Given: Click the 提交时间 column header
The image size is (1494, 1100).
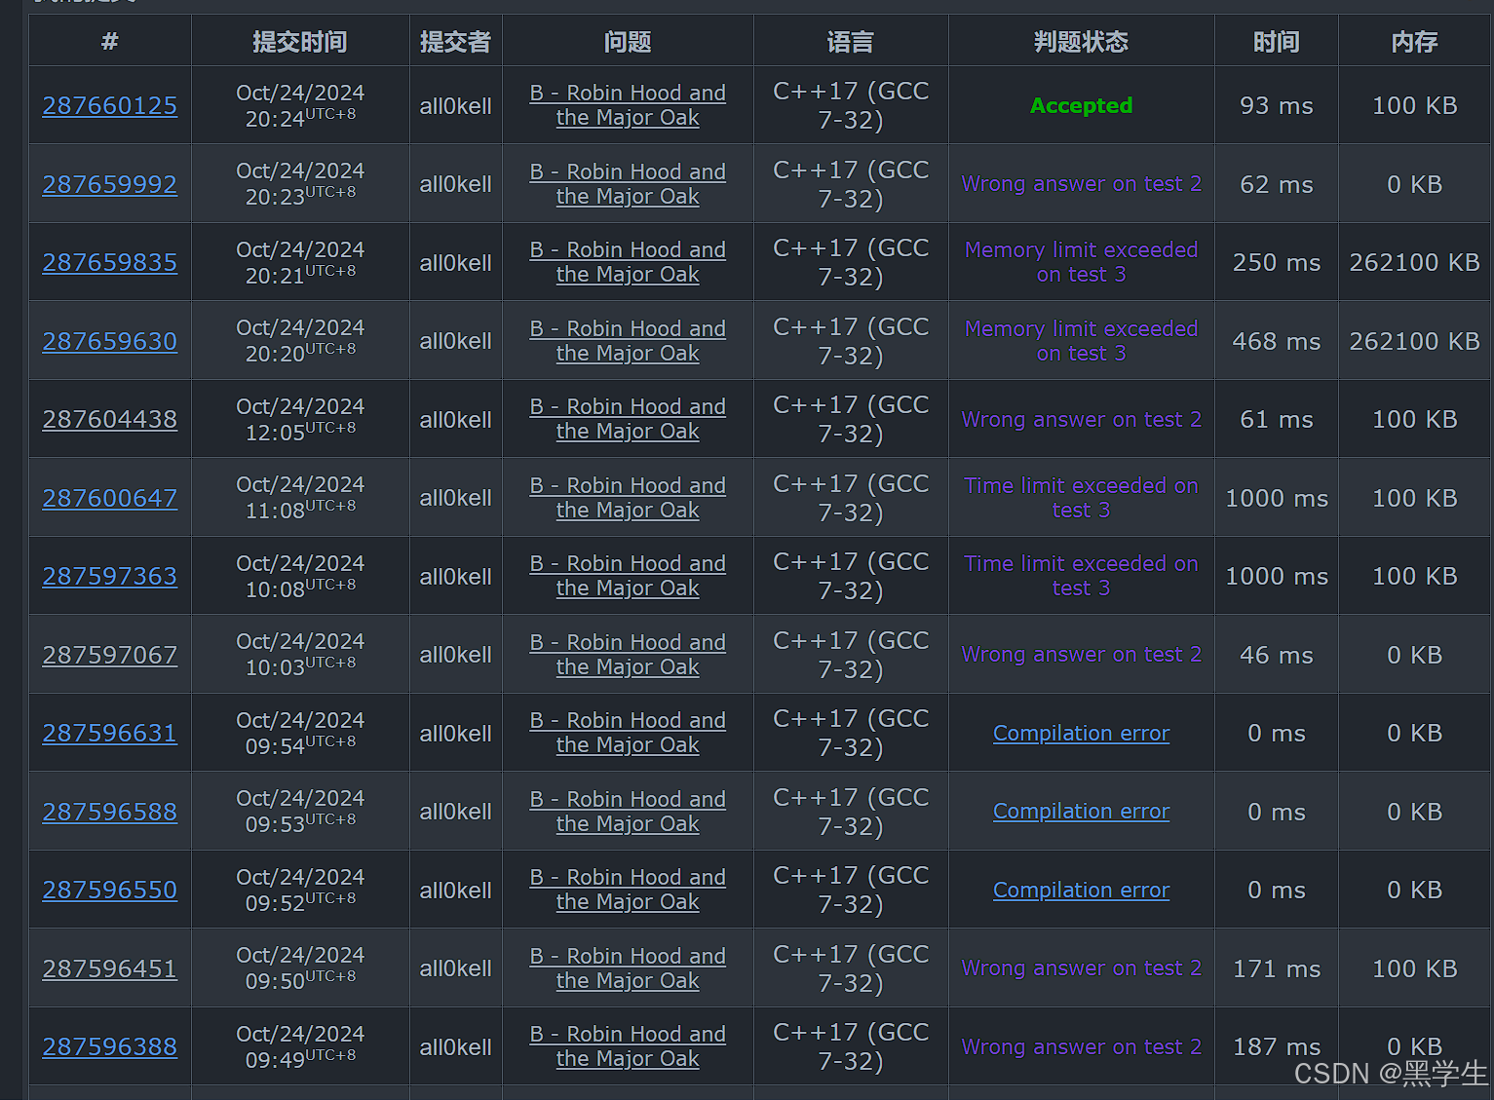Looking at the screenshot, I should pyautogui.click(x=299, y=41).
